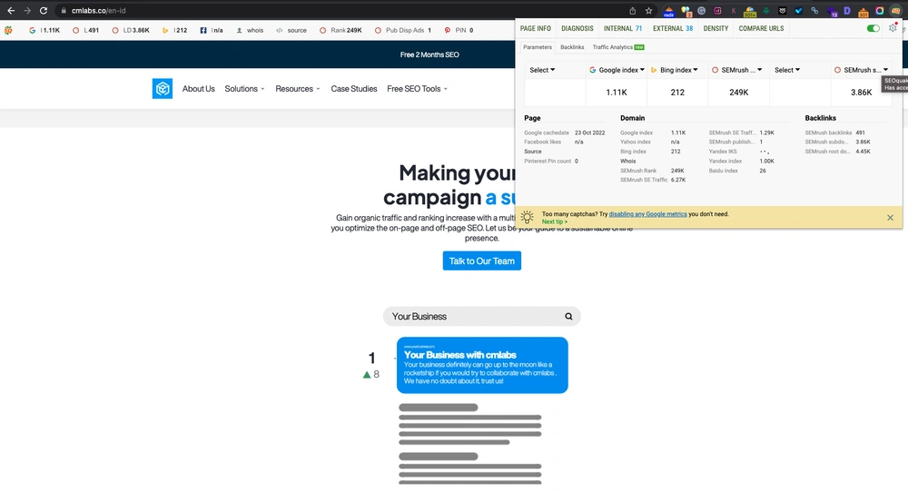Click the Google index 1.11K SEObar item
Screen dimensions: 908x492
tap(44, 30)
